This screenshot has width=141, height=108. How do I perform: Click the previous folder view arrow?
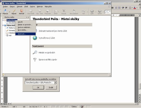click(27, 17)
